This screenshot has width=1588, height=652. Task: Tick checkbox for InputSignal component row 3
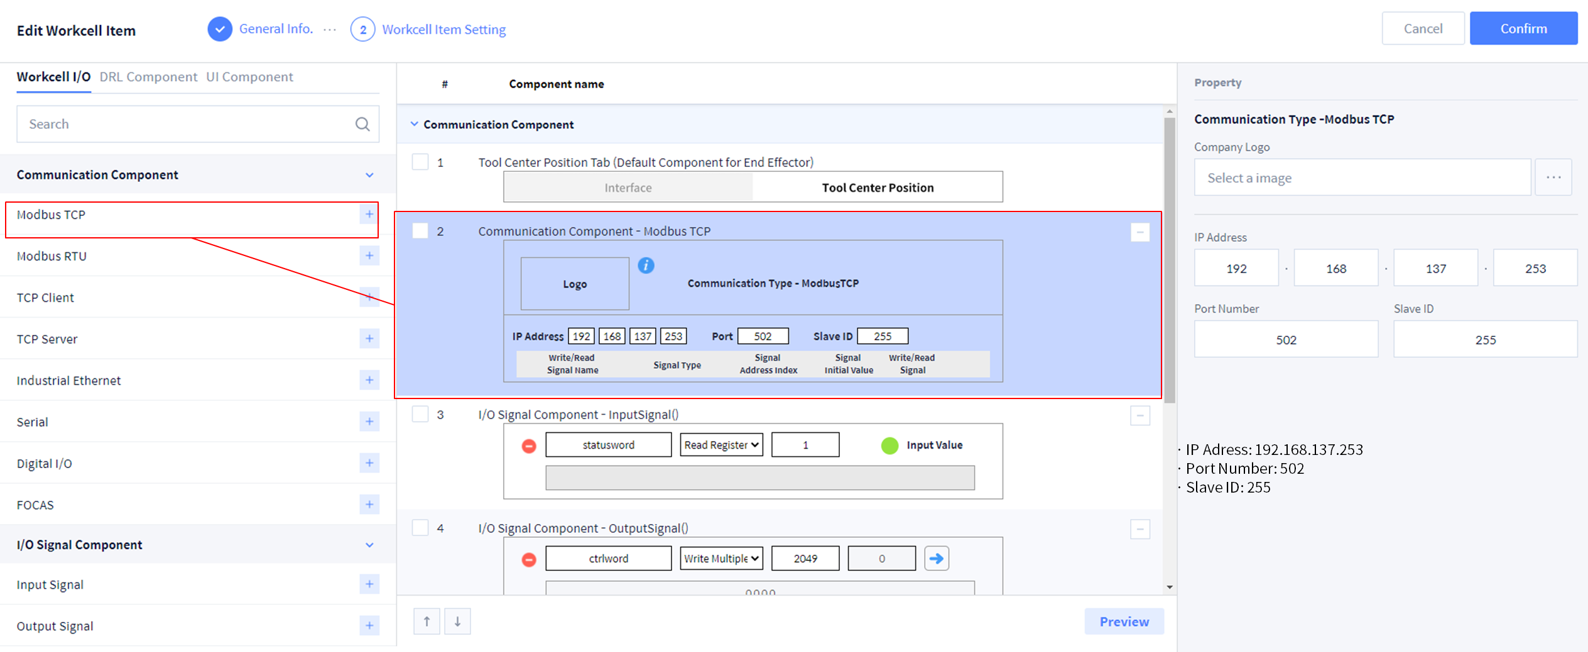click(x=420, y=414)
